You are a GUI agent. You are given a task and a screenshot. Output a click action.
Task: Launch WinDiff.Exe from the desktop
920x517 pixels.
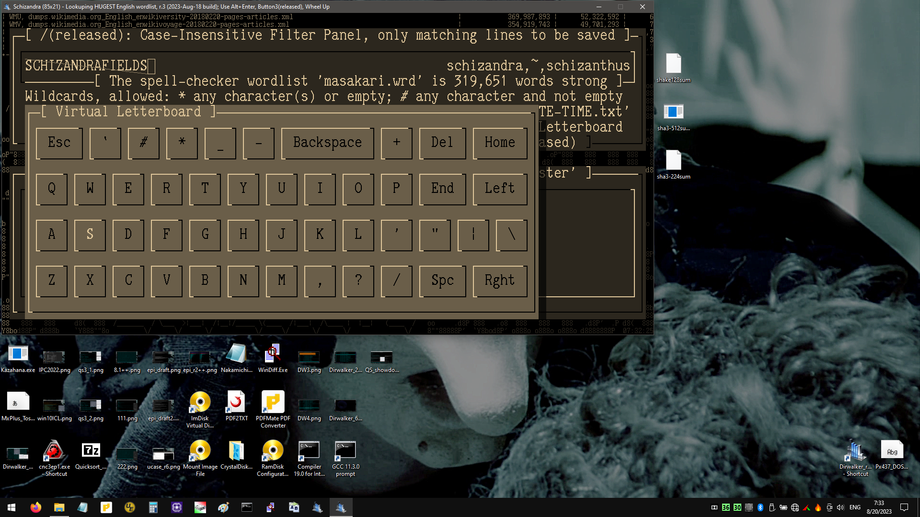pyautogui.click(x=273, y=359)
